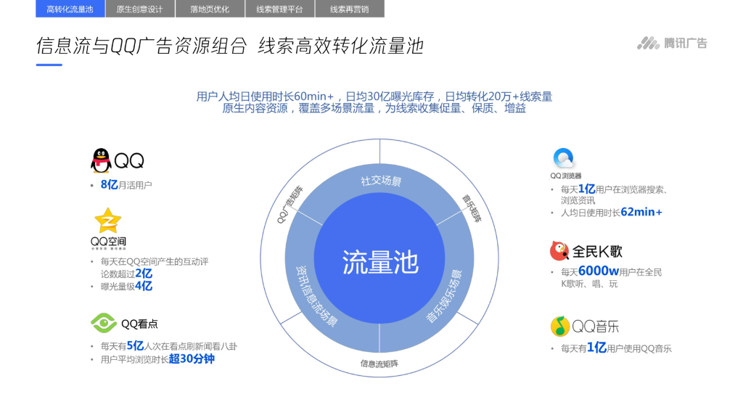Image resolution: width=743 pixels, height=418 pixels.
Task: Select the 高转化流量池 tab
Action: click(x=70, y=9)
